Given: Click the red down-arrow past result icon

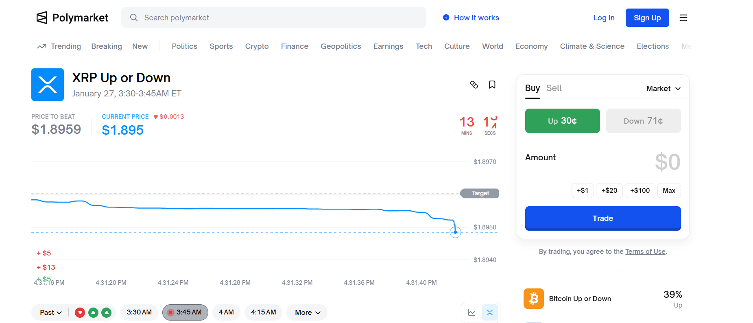Looking at the screenshot, I should (80, 312).
